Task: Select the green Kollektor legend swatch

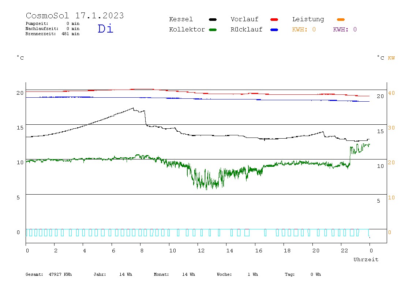Action: click(x=213, y=30)
